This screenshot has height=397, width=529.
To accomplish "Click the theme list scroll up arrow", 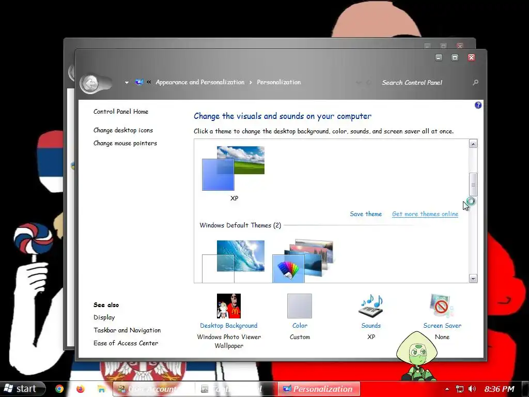I will click(x=473, y=144).
